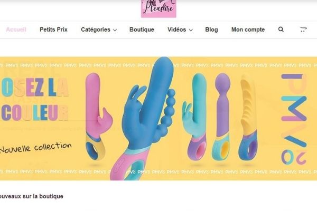
Task: Click the Pleasure logo at top
Action: tap(158, 8)
